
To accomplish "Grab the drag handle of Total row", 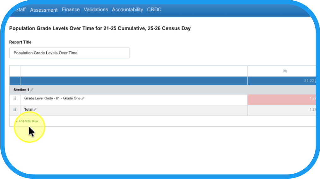I will 15,109.
